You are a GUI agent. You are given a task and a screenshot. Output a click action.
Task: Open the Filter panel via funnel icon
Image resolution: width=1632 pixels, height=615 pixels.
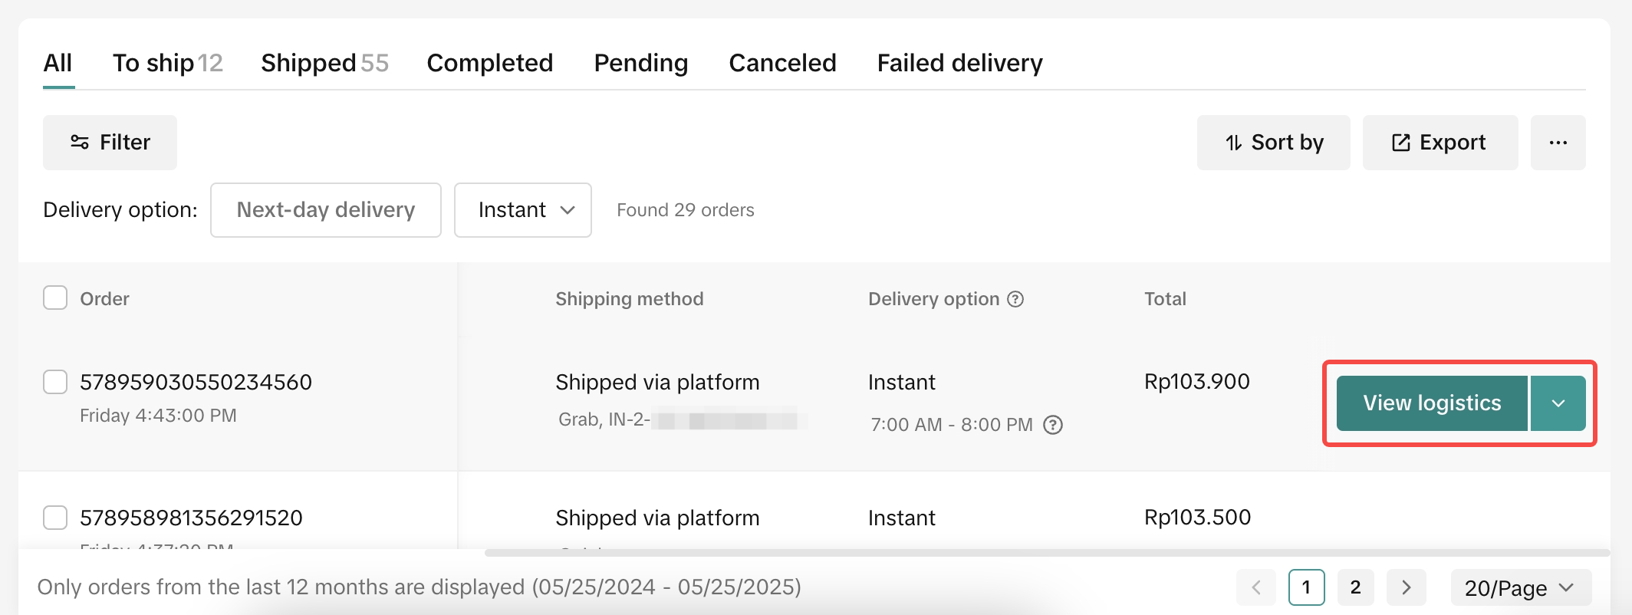pos(80,142)
